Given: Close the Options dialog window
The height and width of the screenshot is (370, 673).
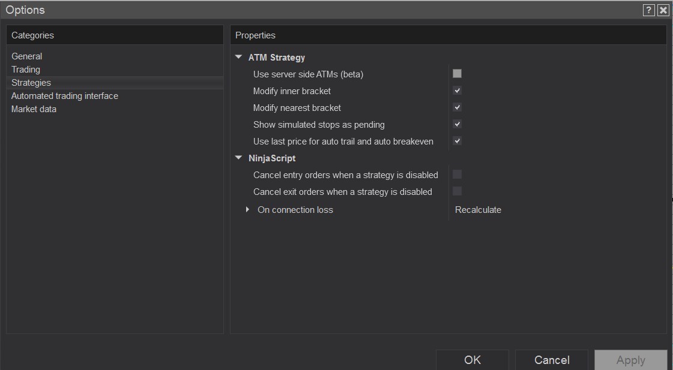Looking at the screenshot, I should tap(663, 10).
